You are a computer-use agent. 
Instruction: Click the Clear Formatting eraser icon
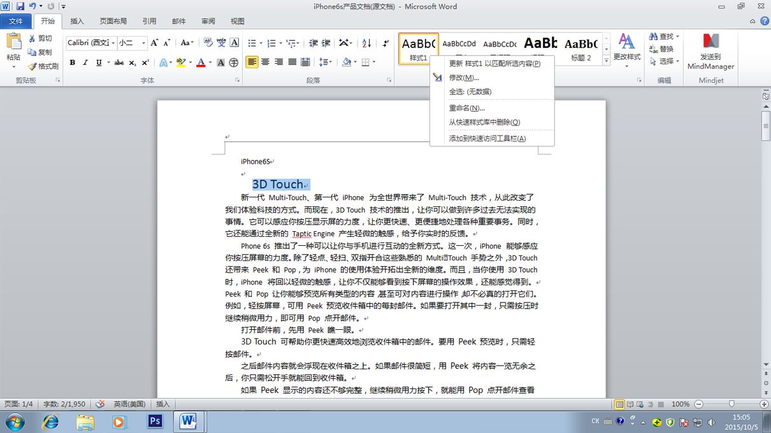point(208,43)
